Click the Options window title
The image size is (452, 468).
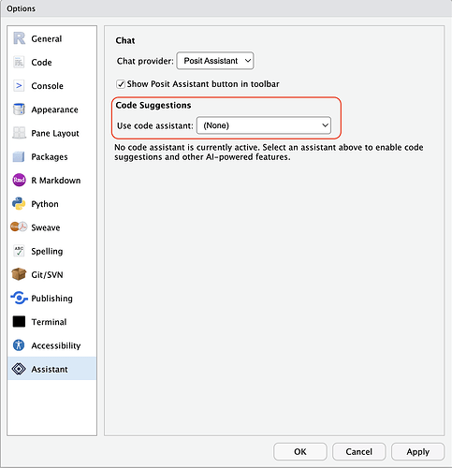point(21,8)
